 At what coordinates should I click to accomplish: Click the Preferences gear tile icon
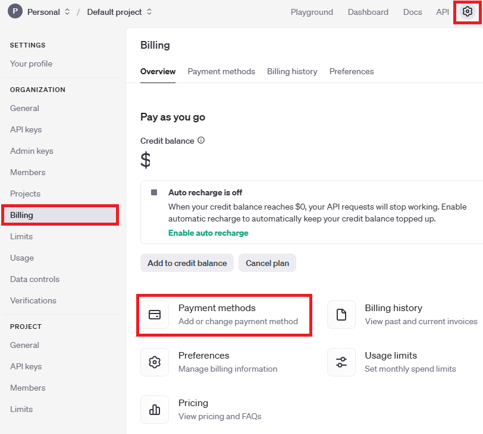pos(155,362)
